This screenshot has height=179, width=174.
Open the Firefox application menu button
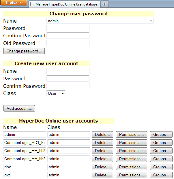tap(14, 3)
